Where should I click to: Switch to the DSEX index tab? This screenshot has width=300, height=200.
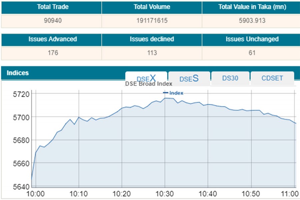pos(146,78)
